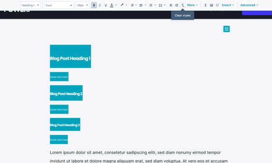
Task: Click the line spacing icon
Action: [x=160, y=5]
